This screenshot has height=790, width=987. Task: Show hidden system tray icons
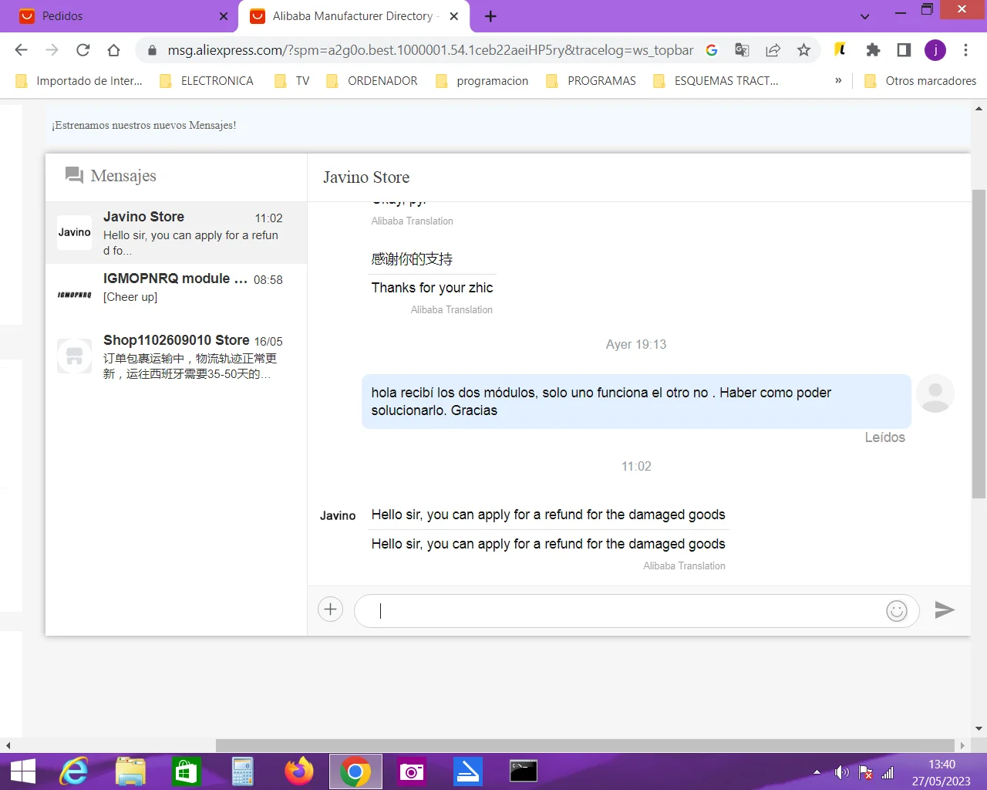[817, 772]
